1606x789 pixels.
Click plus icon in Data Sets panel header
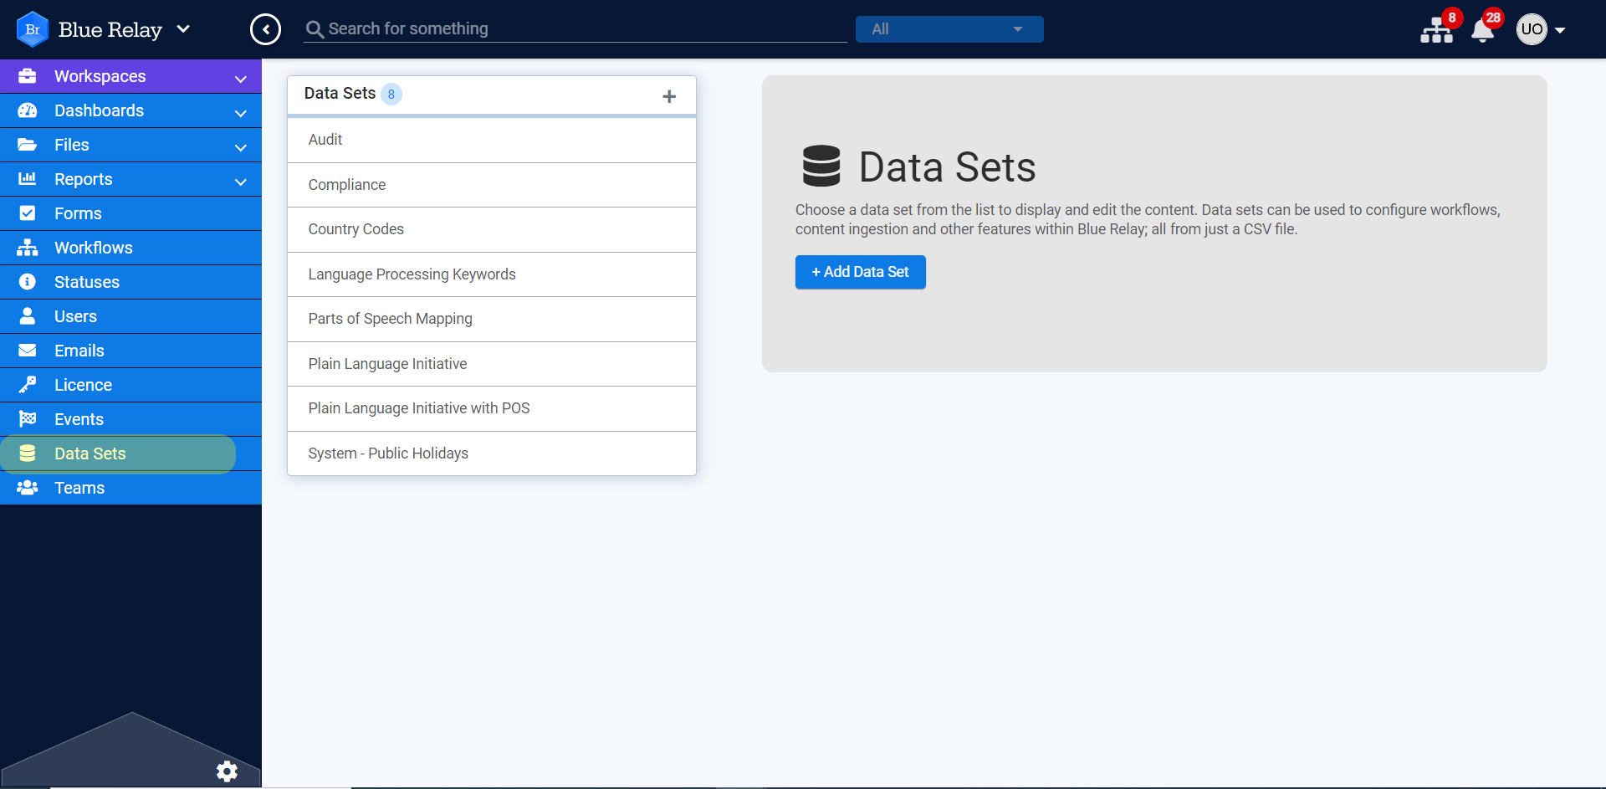tap(669, 96)
